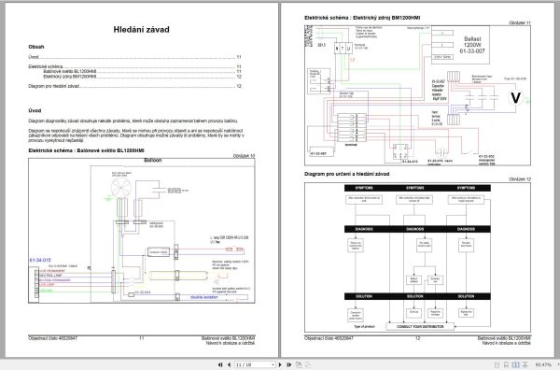
Task: Go to the previous page
Action: [x=230, y=364]
